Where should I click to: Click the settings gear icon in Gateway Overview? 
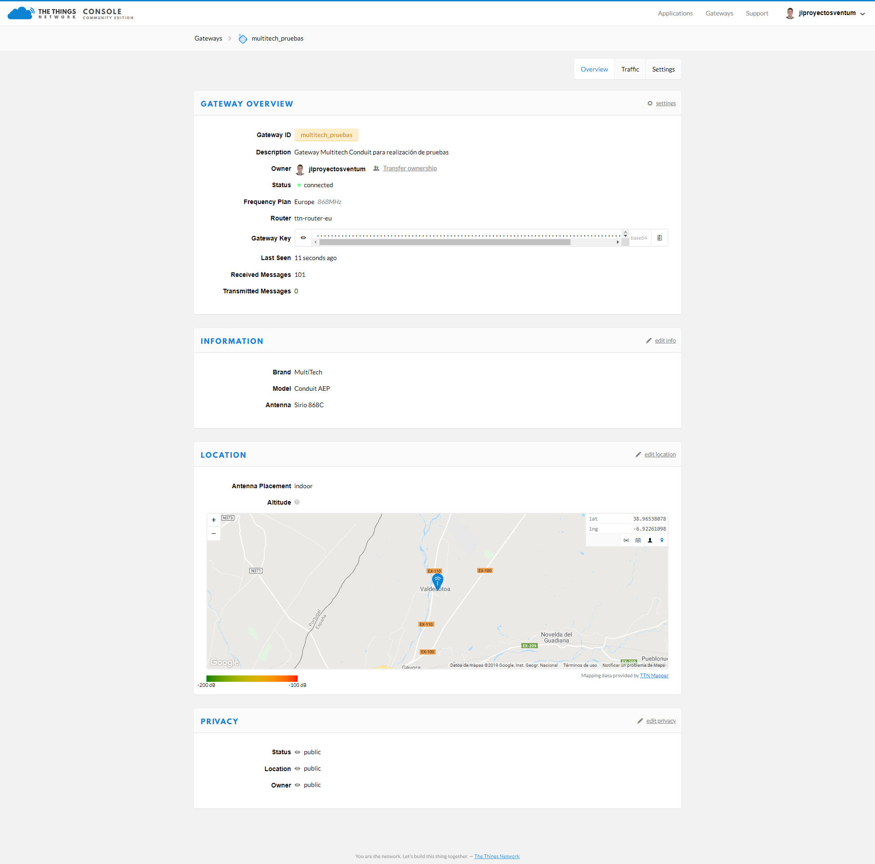pos(650,103)
